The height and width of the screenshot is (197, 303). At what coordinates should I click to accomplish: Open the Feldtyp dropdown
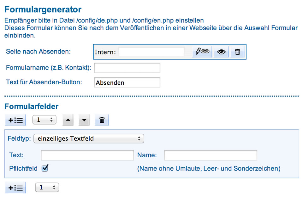[x=89, y=138]
